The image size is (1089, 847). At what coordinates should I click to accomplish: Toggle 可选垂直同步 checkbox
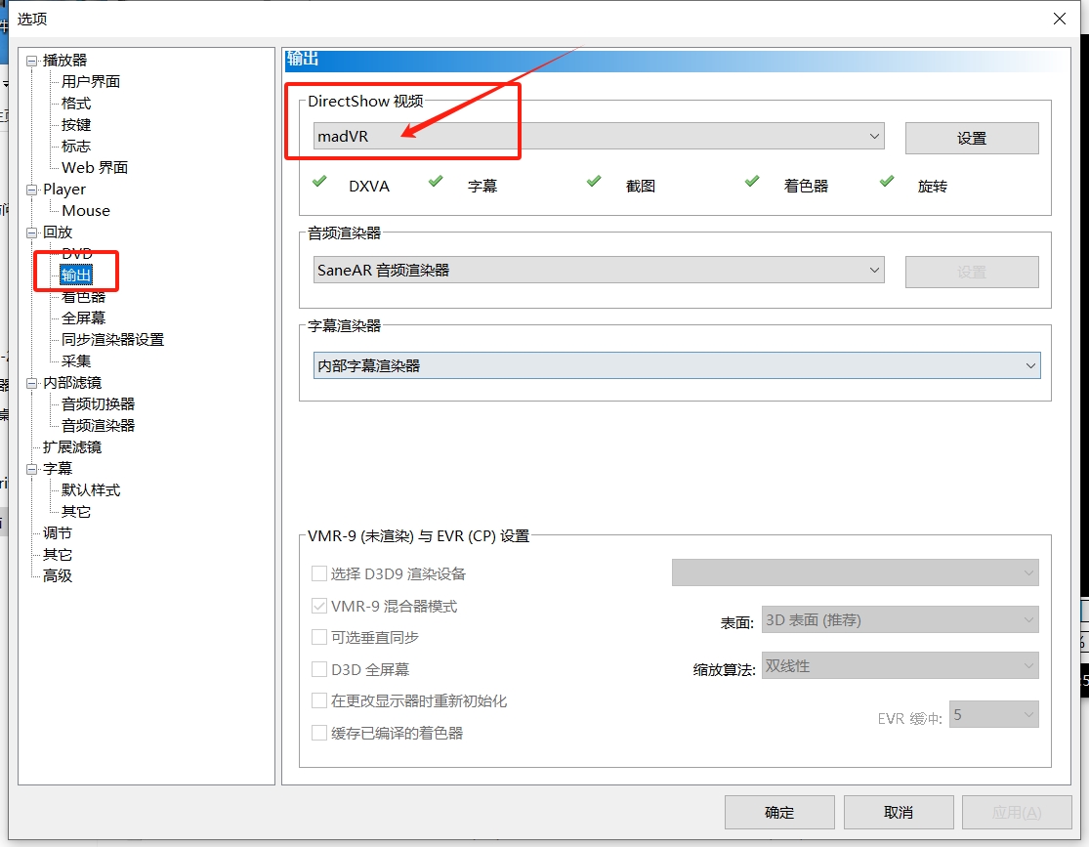319,637
